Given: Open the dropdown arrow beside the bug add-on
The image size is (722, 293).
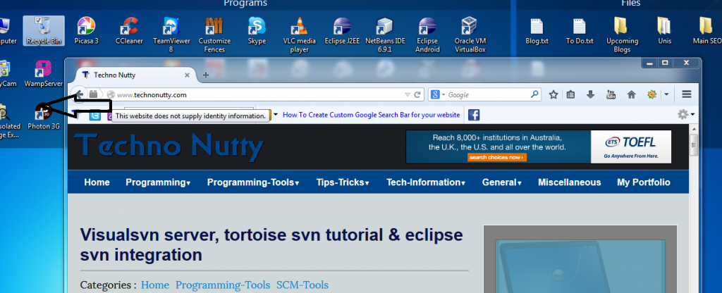Looking at the screenshot, I should 666,95.
